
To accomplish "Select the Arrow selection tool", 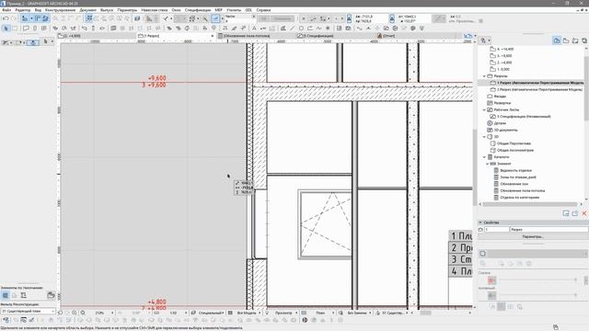I will (6, 29).
